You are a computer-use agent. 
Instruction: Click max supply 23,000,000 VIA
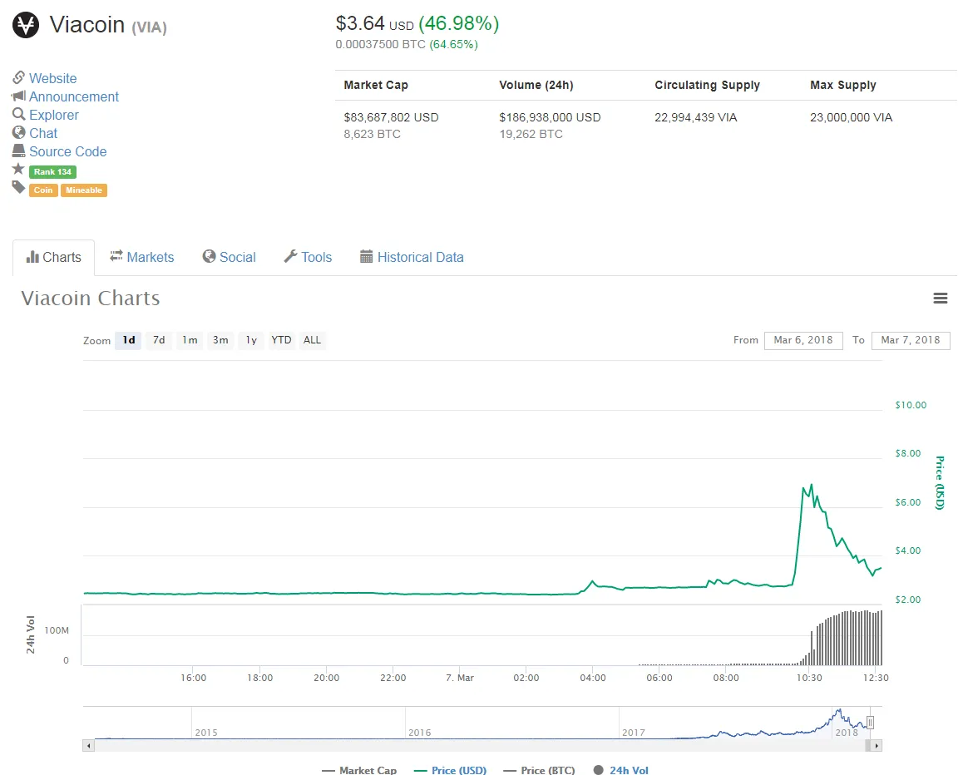(852, 117)
